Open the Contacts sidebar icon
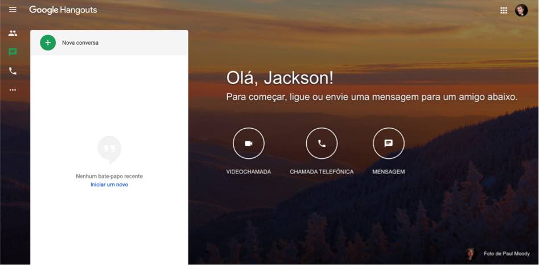The width and height of the screenshot is (539, 265). (x=13, y=33)
